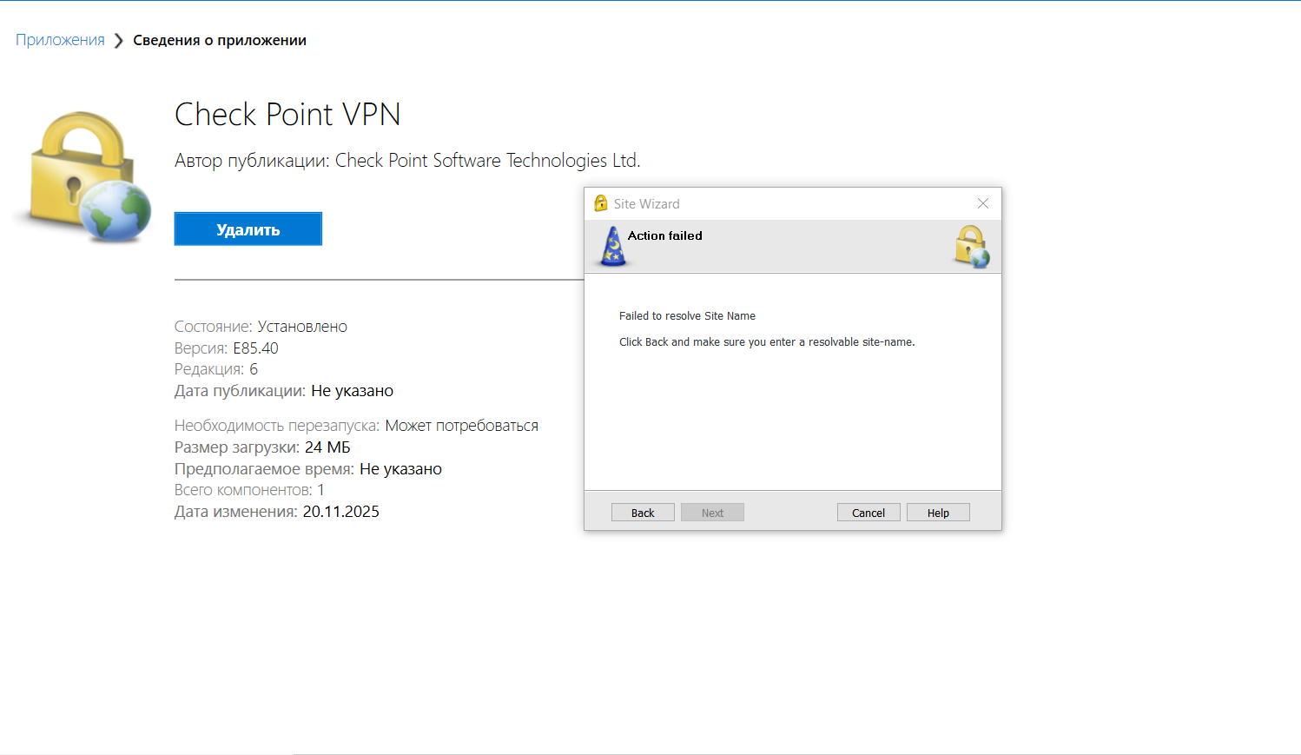This screenshot has height=755, width=1301.
Task: Go to Приложения breadcrumb link
Action: click(60, 40)
